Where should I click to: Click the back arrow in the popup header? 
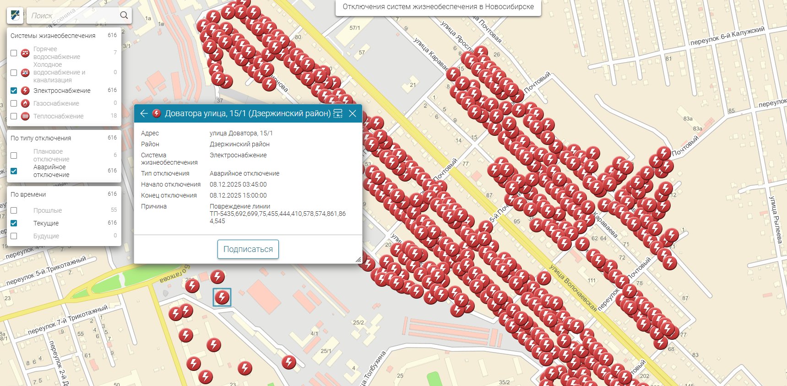click(144, 113)
